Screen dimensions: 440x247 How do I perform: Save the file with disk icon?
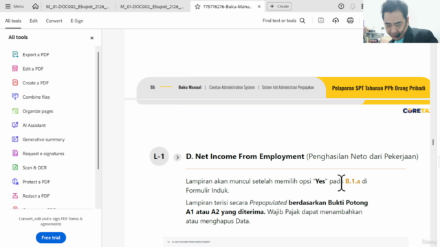point(321,21)
